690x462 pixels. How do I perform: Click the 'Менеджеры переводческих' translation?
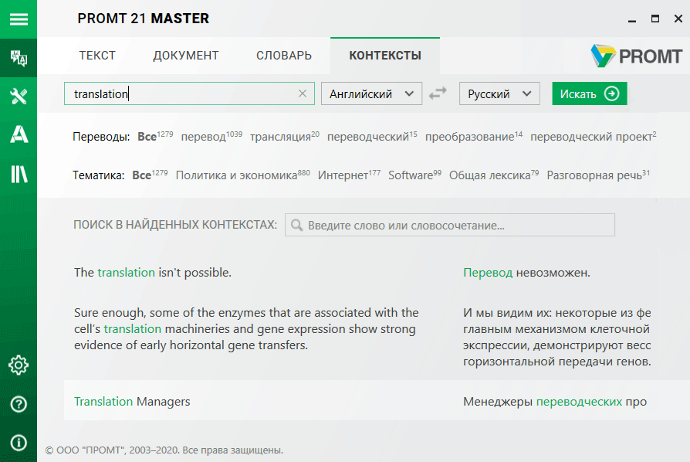543,401
